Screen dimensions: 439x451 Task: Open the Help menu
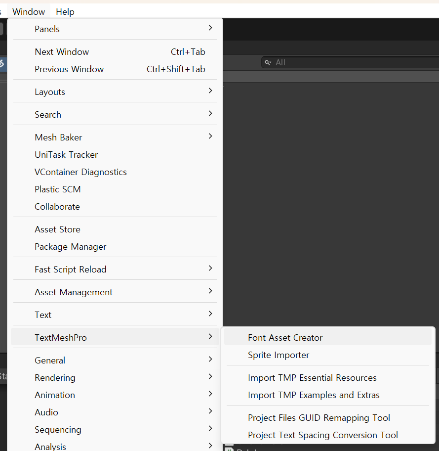(65, 12)
